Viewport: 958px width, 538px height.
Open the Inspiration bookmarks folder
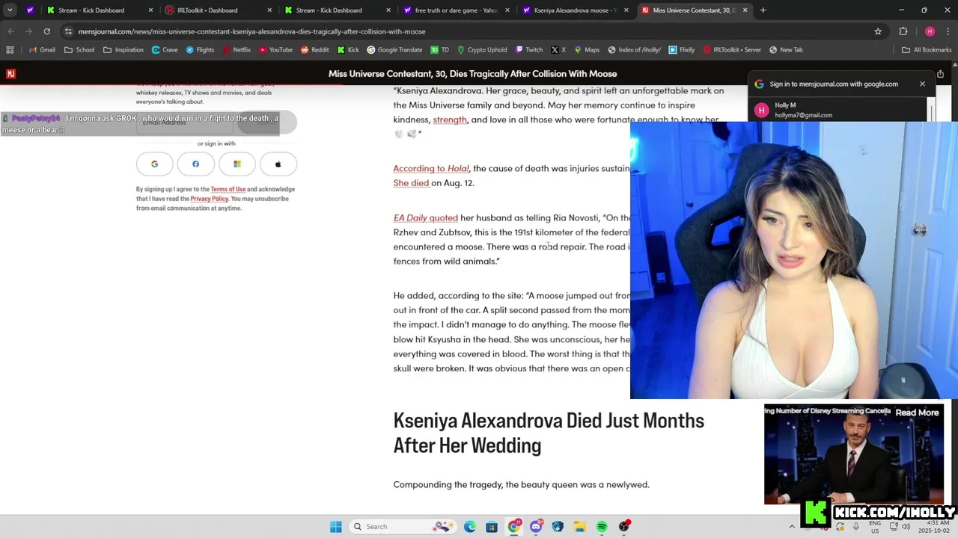tap(123, 50)
